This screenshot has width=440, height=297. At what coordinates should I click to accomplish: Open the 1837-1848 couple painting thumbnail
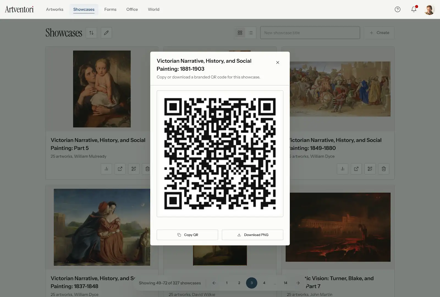[102, 227]
